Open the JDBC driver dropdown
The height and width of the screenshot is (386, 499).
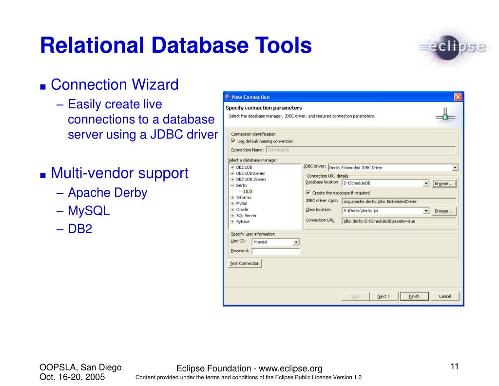[455, 167]
